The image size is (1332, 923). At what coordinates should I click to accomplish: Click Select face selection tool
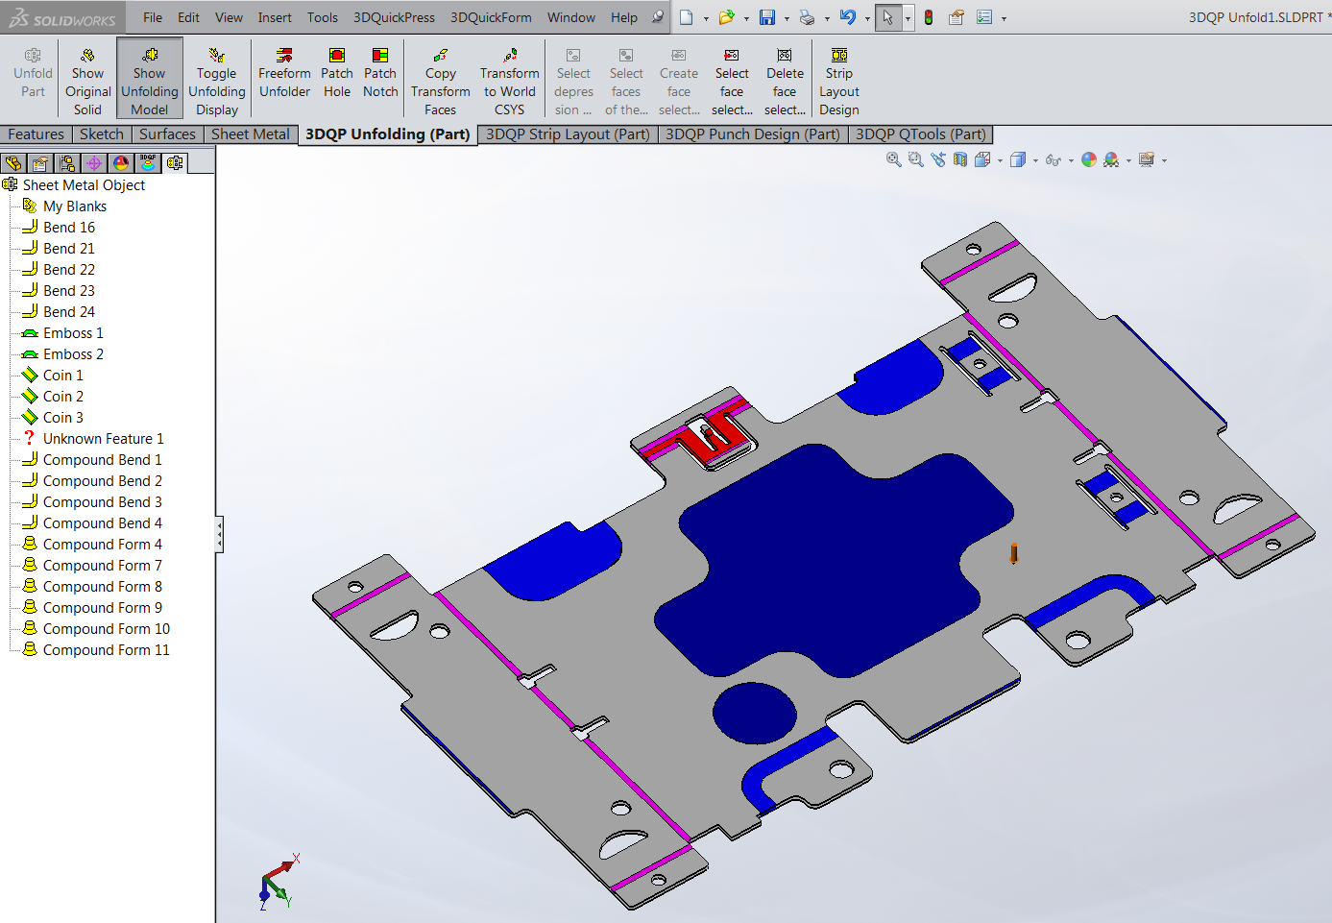pos(732,81)
